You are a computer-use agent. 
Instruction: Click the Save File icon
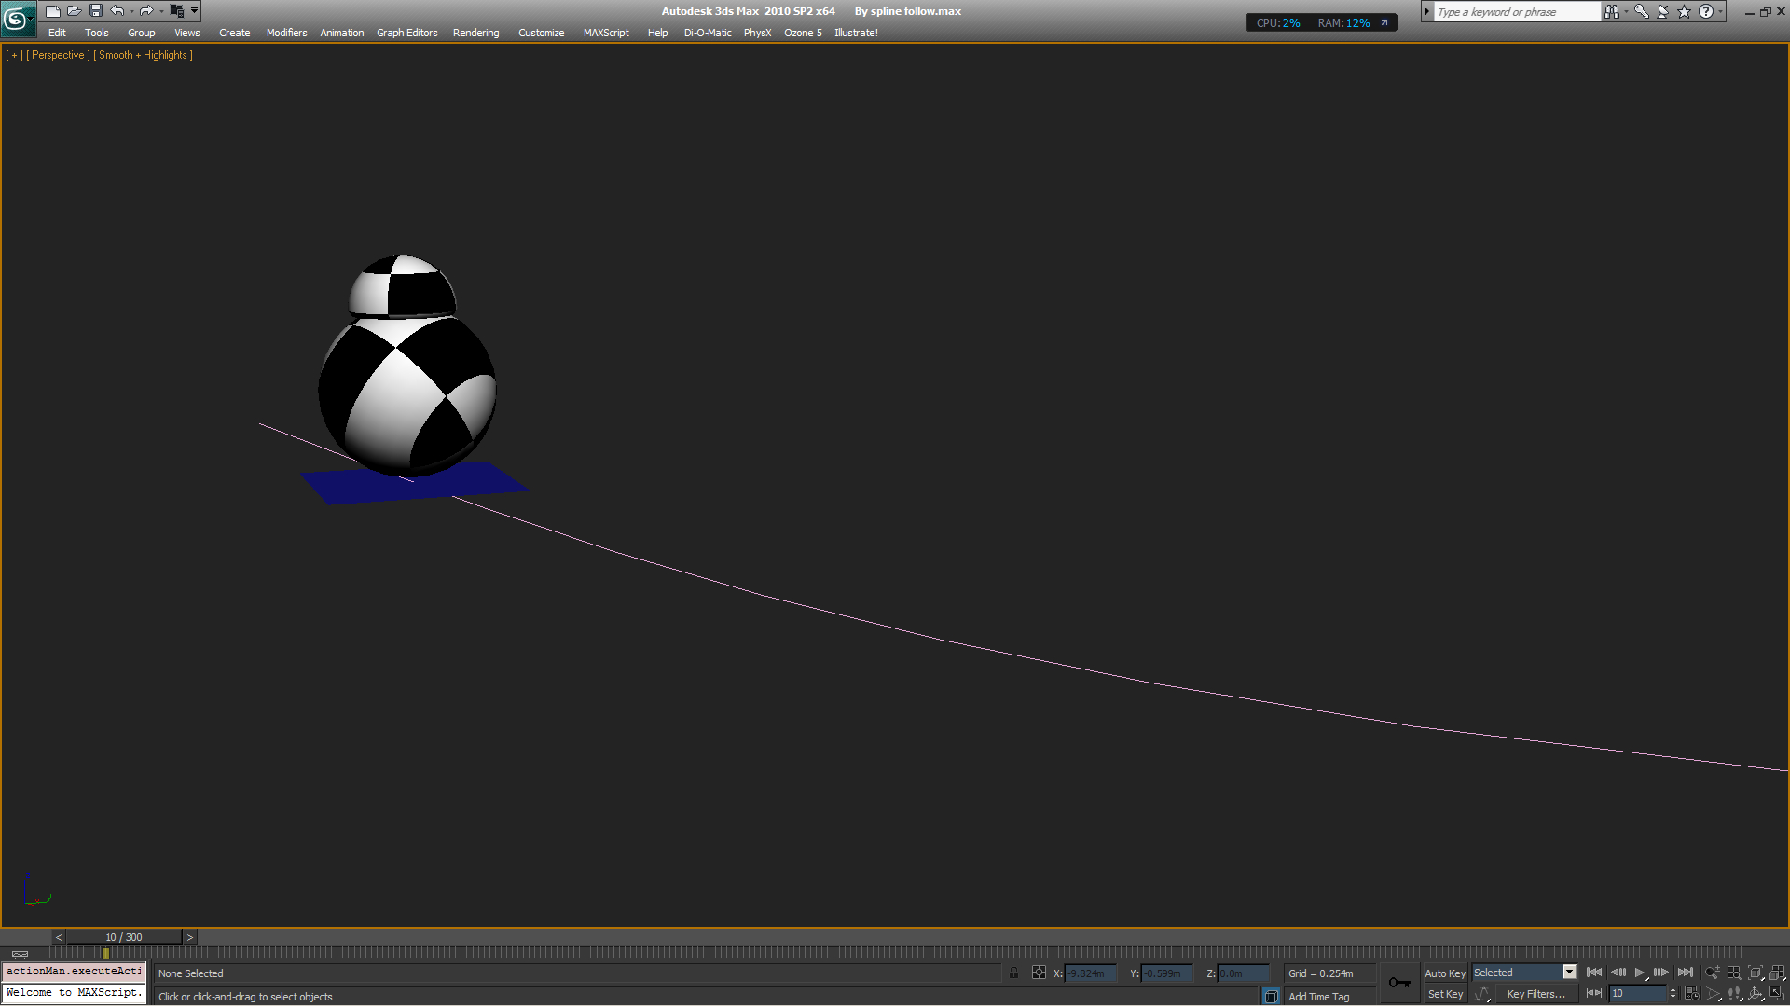(x=95, y=11)
